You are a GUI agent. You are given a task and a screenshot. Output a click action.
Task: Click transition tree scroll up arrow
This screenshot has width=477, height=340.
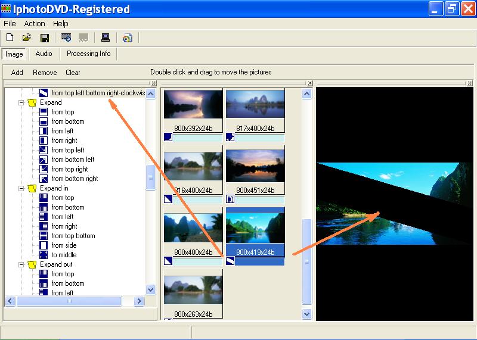pyautogui.click(x=151, y=93)
